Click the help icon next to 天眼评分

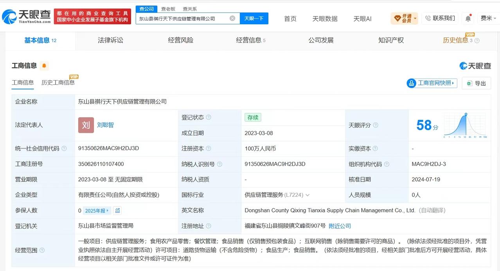376,125
